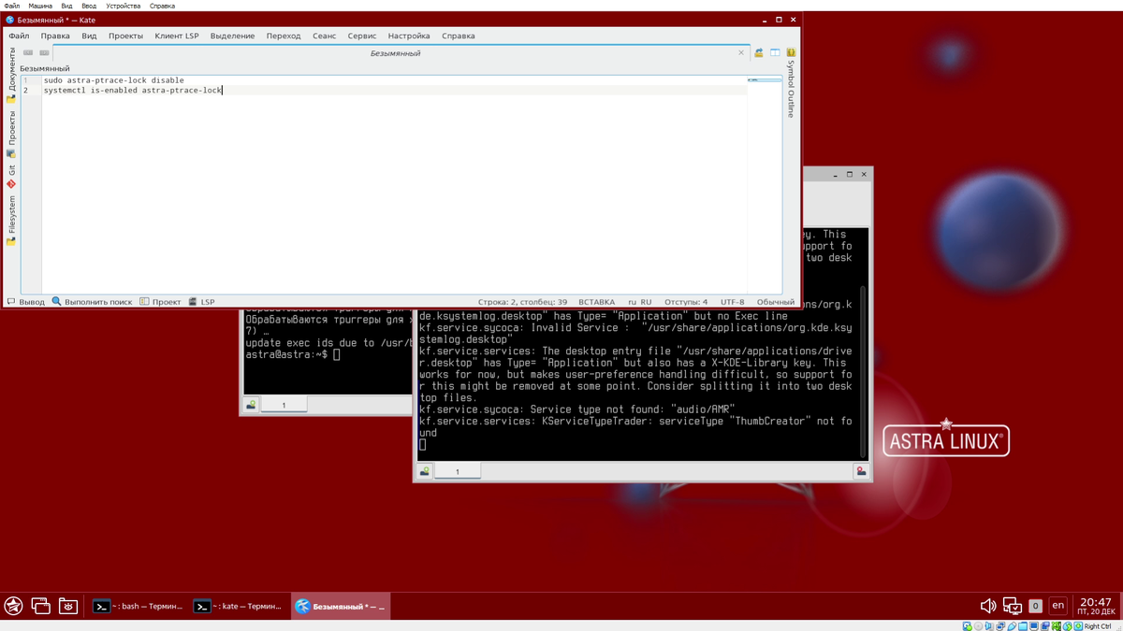Open the UTF-8 encoding selector
Viewport: 1123px width, 631px height.
coord(732,302)
